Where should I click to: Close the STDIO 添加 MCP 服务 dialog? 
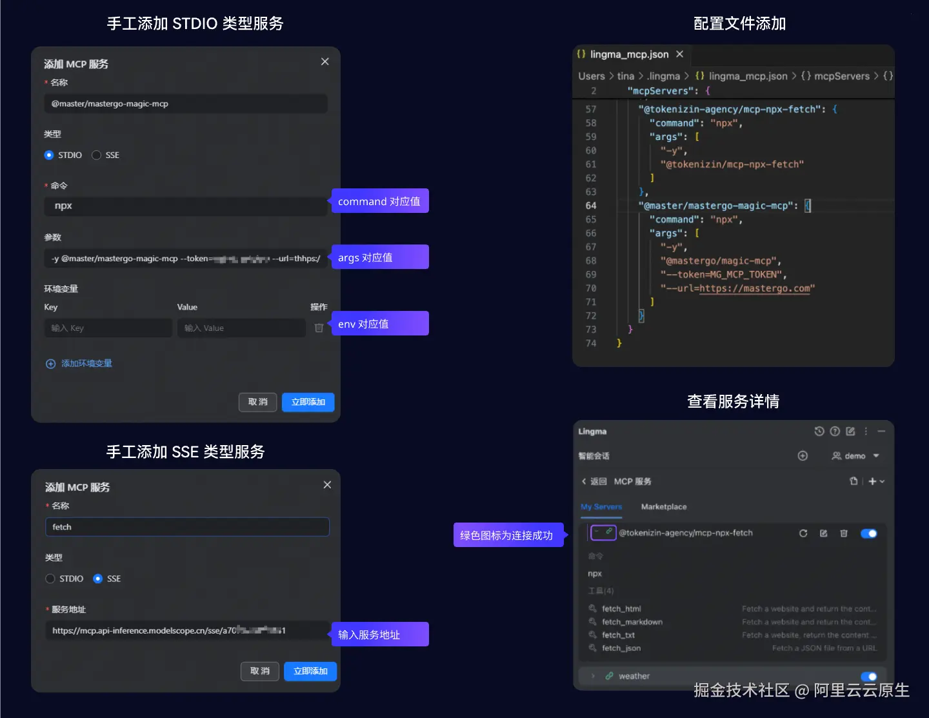tap(325, 61)
